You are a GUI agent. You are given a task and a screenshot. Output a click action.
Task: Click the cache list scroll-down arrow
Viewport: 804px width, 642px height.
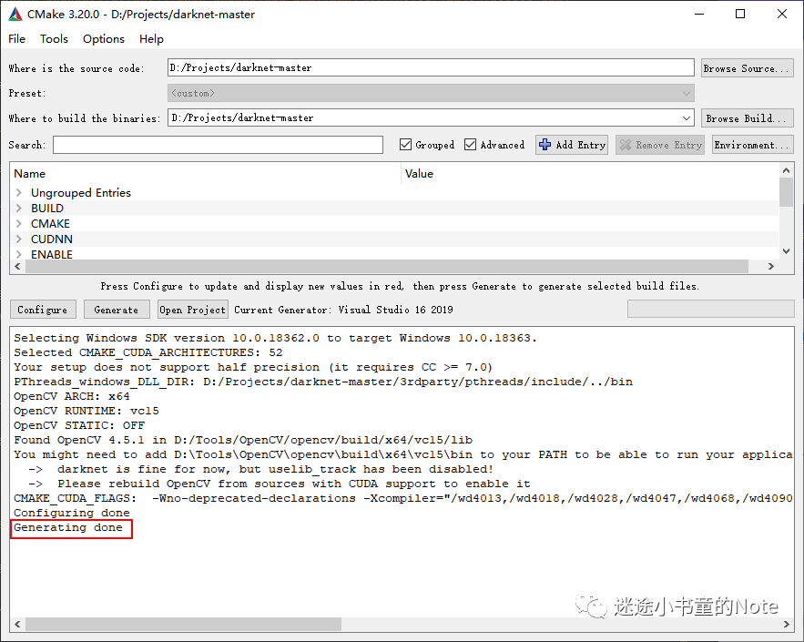786,251
